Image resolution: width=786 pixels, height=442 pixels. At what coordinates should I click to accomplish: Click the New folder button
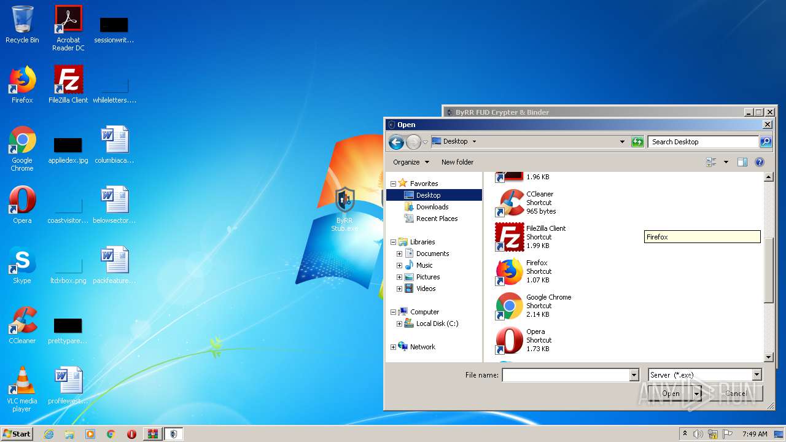457,162
